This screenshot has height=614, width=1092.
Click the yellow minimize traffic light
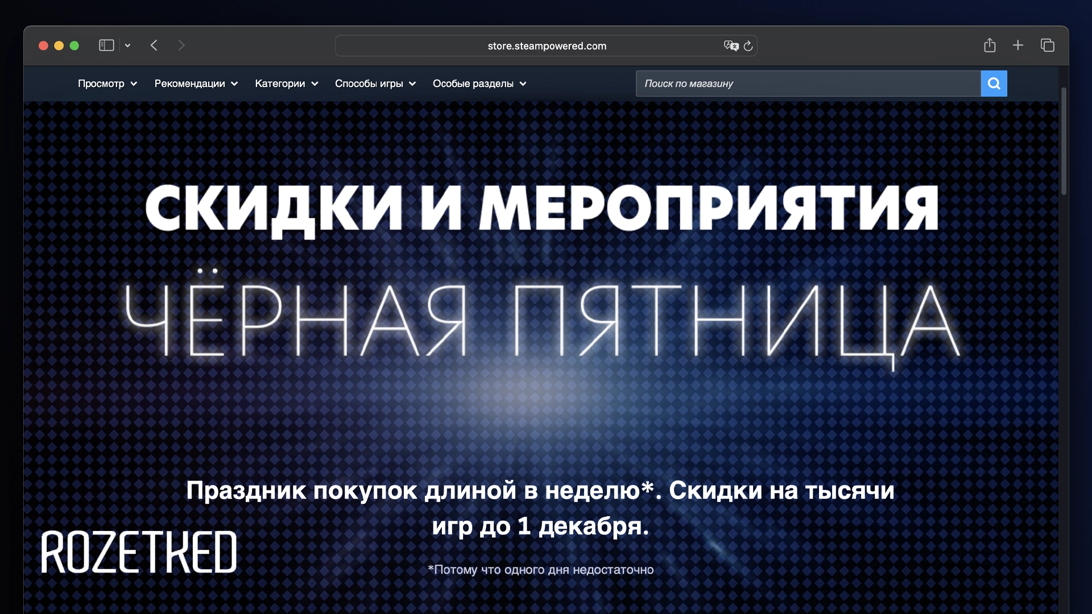59,45
